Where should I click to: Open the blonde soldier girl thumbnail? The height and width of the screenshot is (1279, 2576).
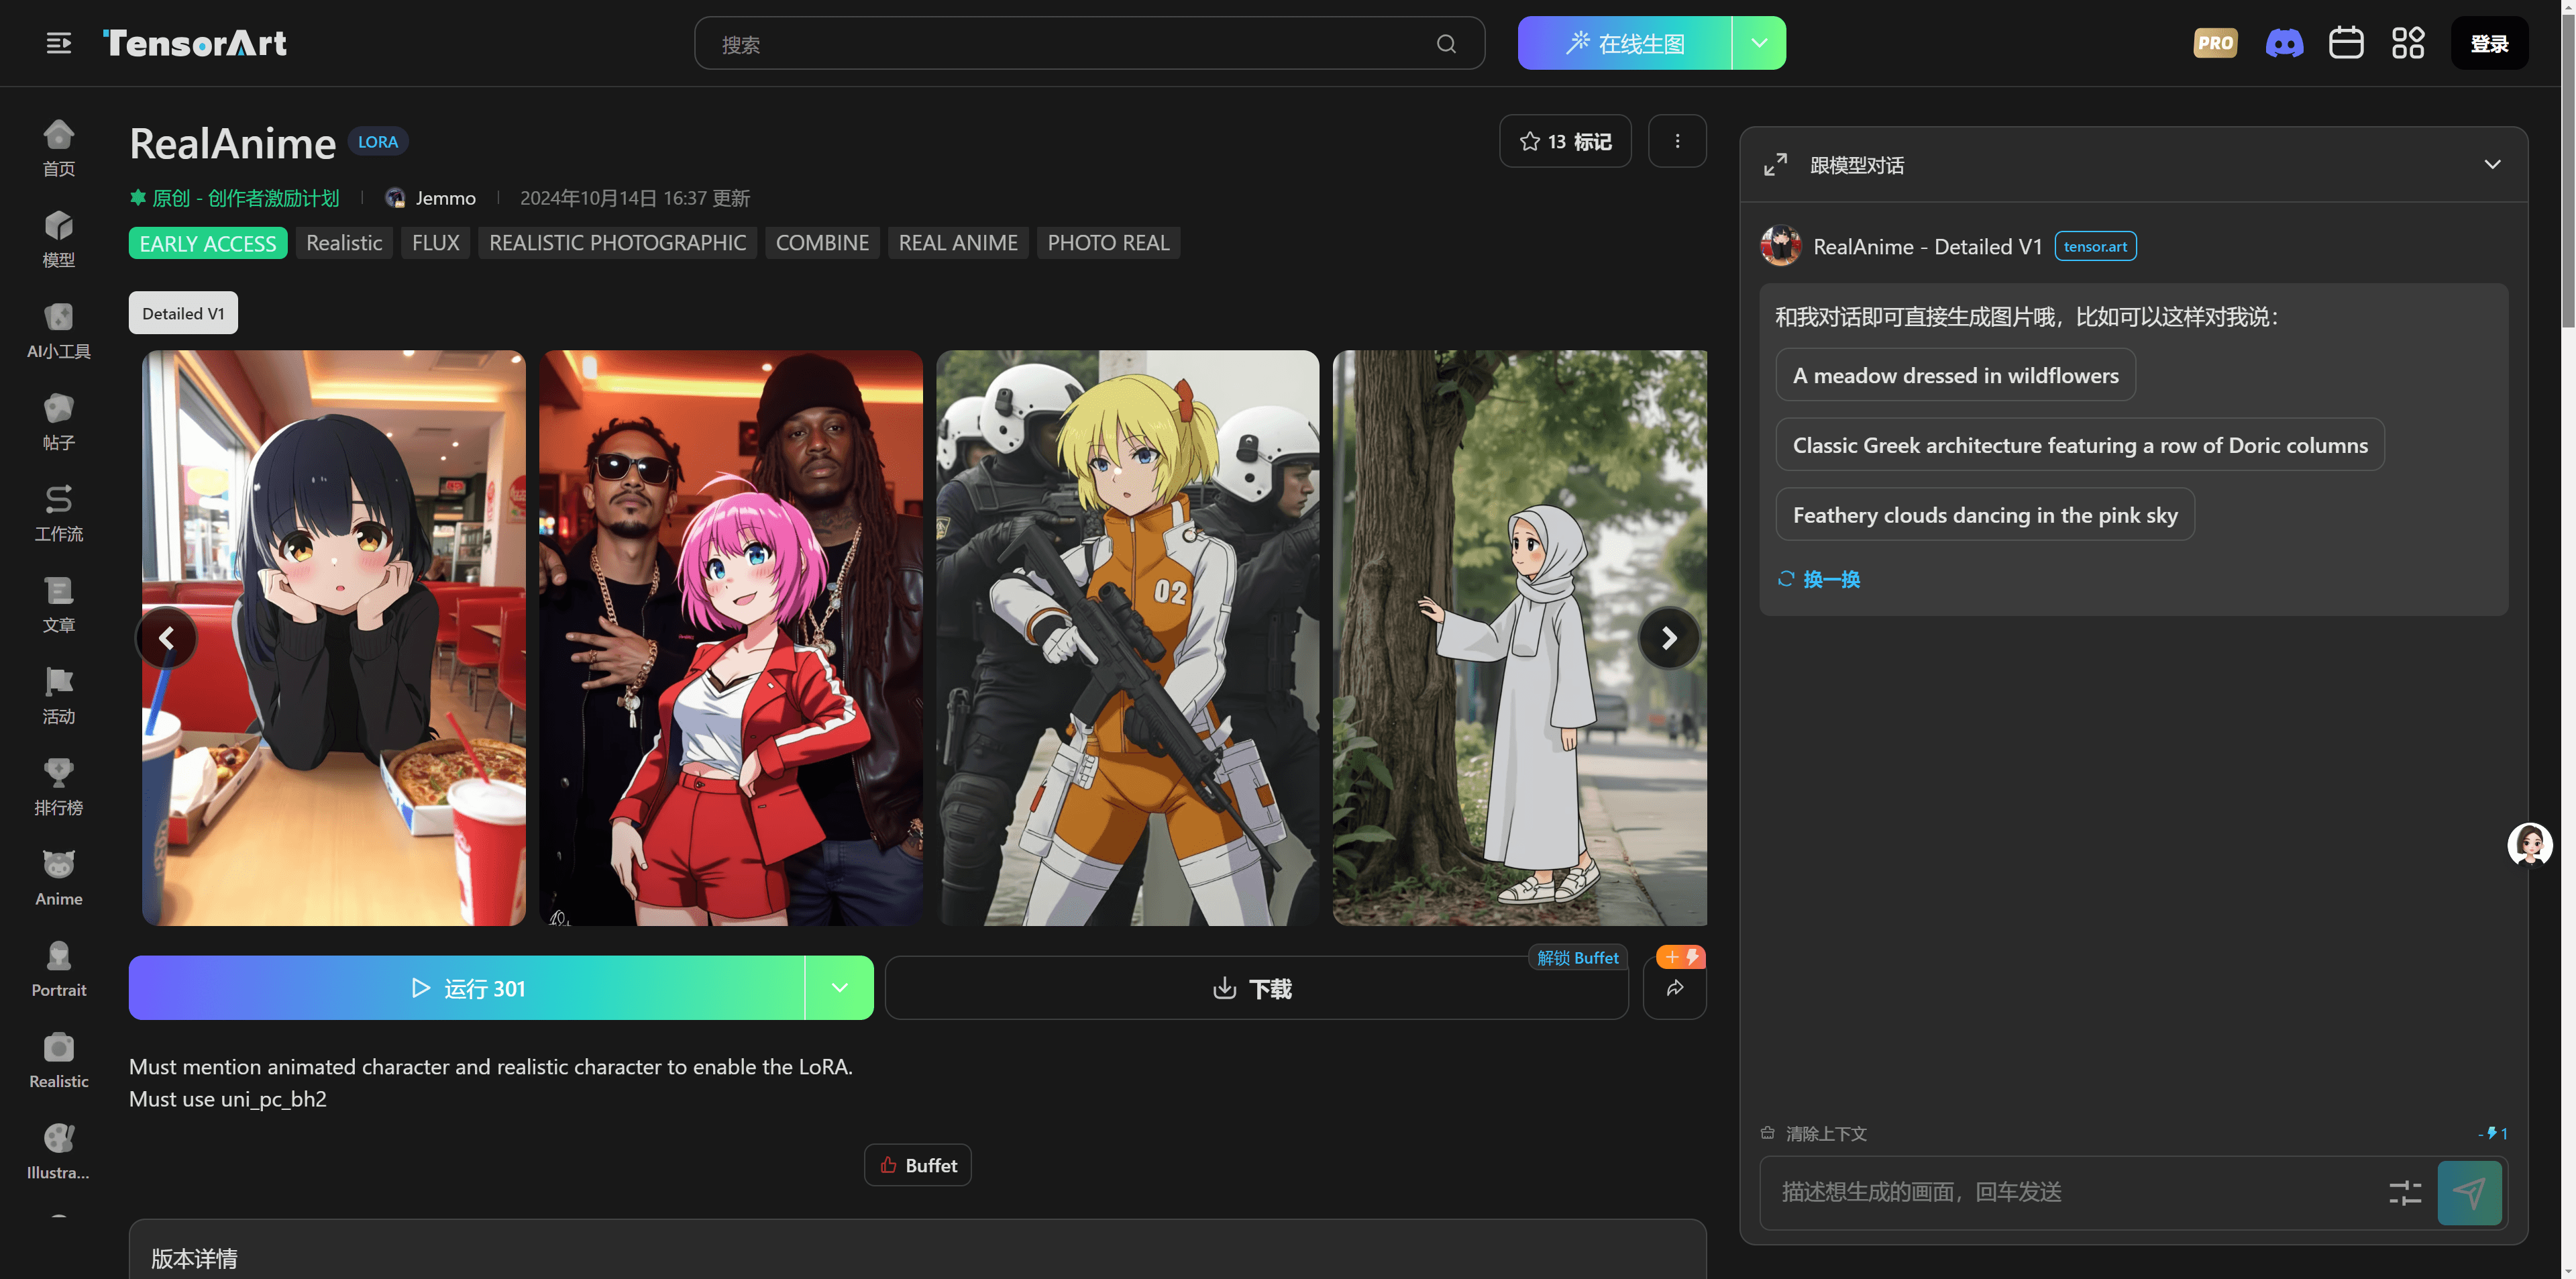(x=1128, y=638)
